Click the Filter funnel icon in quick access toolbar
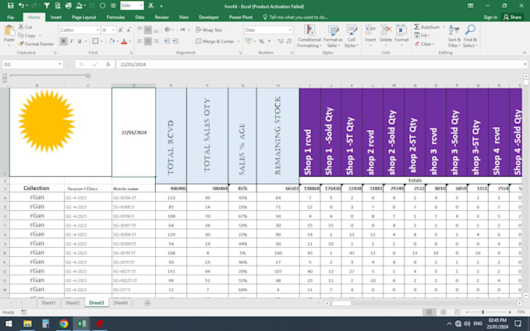Image resolution: width=530 pixels, height=331 pixels. click(x=47, y=5)
